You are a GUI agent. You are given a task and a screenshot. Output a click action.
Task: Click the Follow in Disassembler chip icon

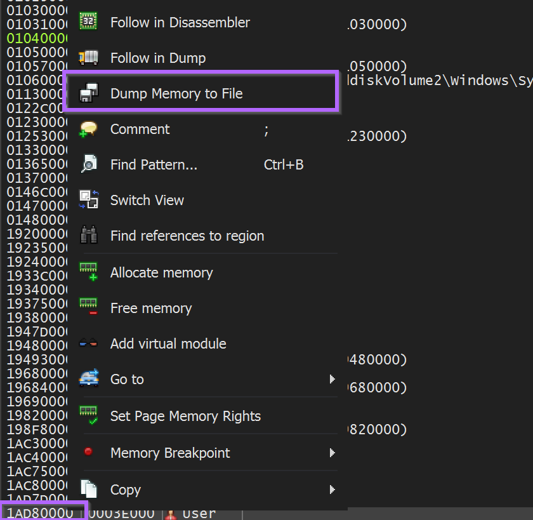tap(88, 21)
